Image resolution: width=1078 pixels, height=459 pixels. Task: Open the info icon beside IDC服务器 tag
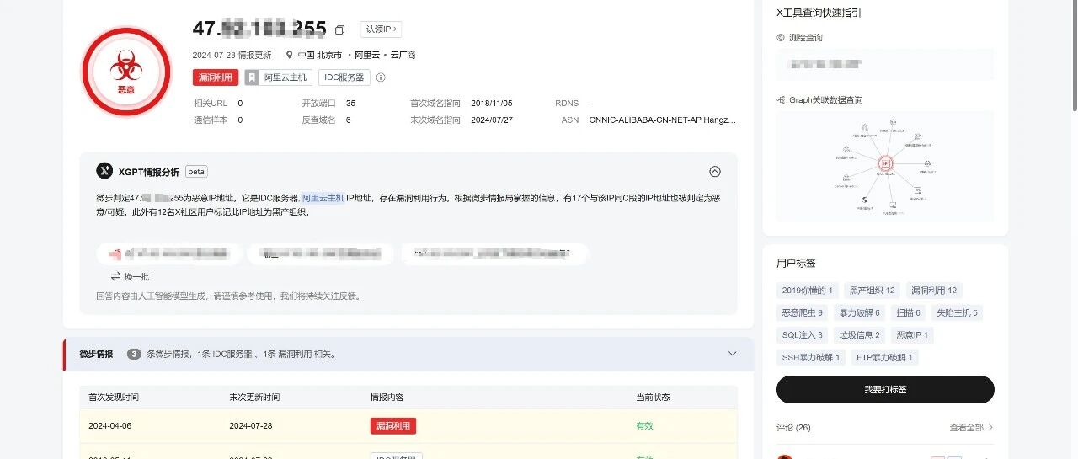(x=381, y=77)
